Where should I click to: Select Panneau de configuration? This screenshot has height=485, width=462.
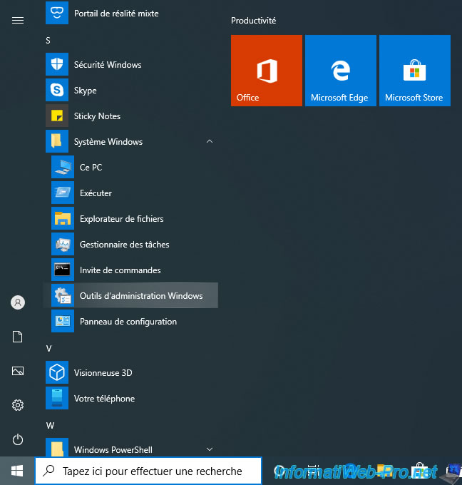(x=128, y=322)
